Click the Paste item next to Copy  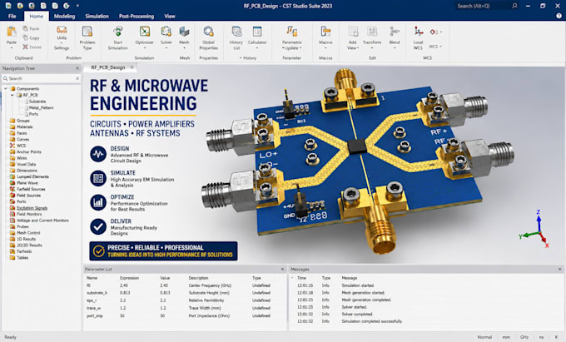pos(31,28)
